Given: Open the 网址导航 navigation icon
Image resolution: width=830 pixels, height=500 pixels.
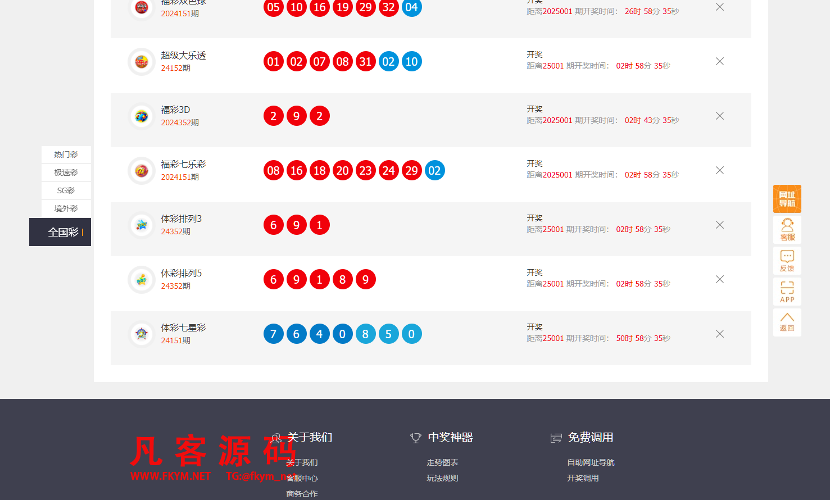Looking at the screenshot, I should (787, 198).
